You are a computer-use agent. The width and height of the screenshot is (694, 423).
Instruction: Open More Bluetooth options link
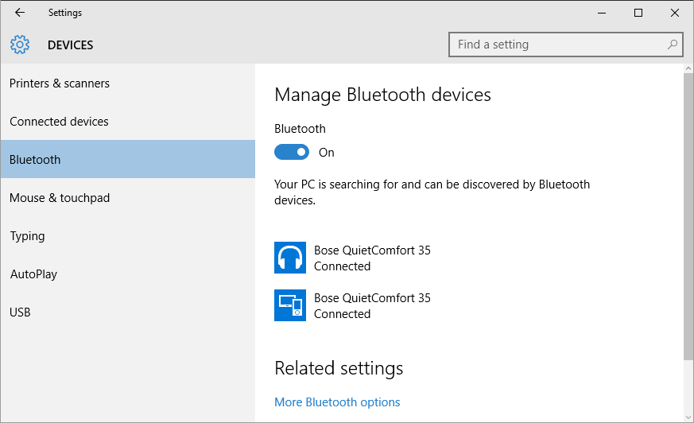(x=337, y=402)
